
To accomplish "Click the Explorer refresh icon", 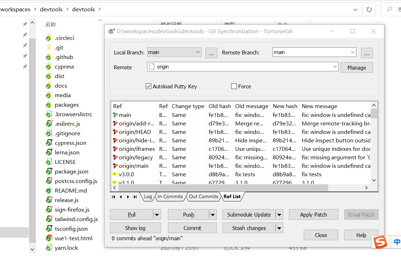I will click(x=369, y=10).
